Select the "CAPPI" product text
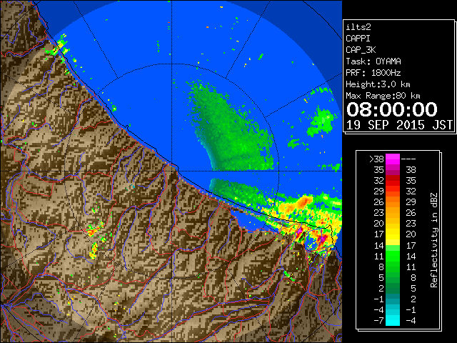This screenshot has height=343, width=457. point(358,39)
